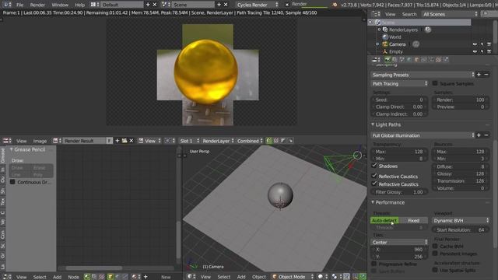Delete the Default screen layout
Image resolution: width=498 pixels, height=280 pixels.
(x=155, y=5)
